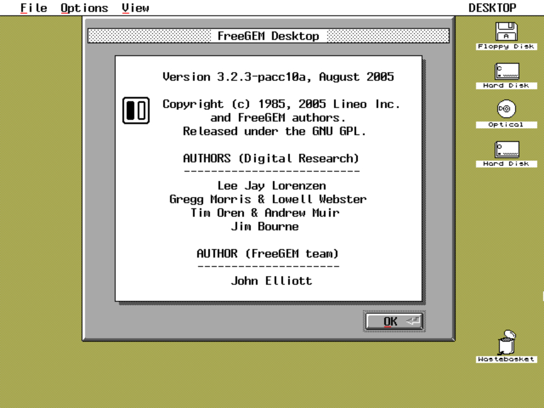
Task: Select the Hard Disk icon below Optical
Action: tap(507, 150)
